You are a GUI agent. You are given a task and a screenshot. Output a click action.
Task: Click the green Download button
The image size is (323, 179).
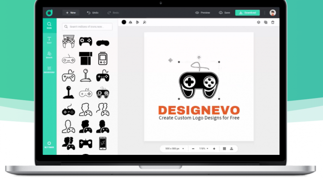247,13
